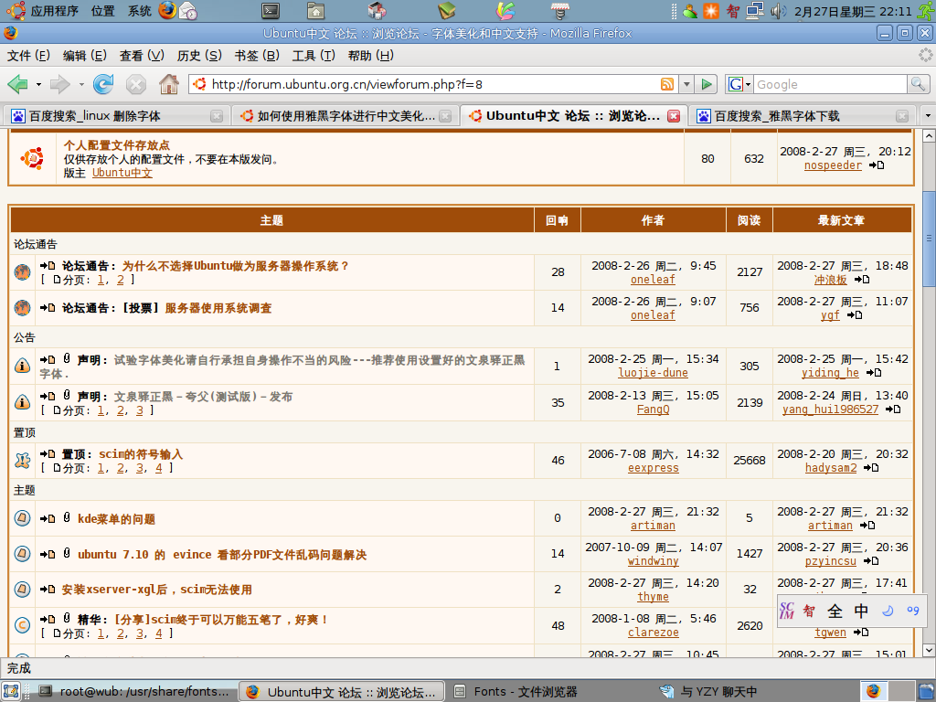Click the green Go arrow button
This screenshot has height=702, width=936.
click(x=707, y=84)
